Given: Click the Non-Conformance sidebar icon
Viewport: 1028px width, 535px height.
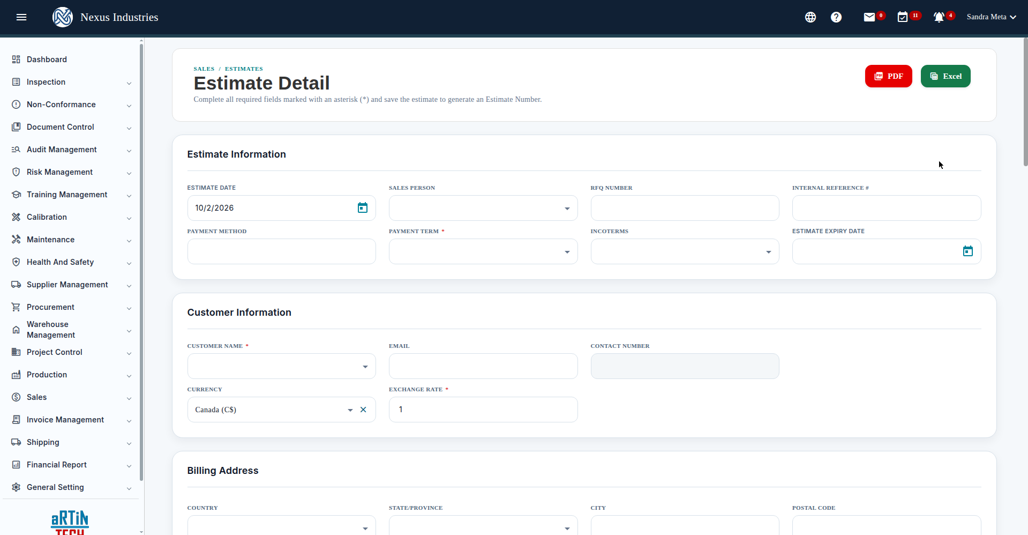Looking at the screenshot, I should coord(16,105).
